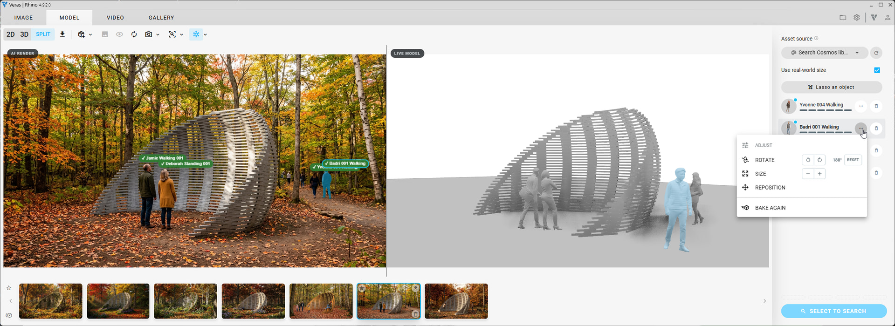This screenshot has height=326, width=895.
Task: Open Search Cosmos library dropdown
Action: point(825,53)
